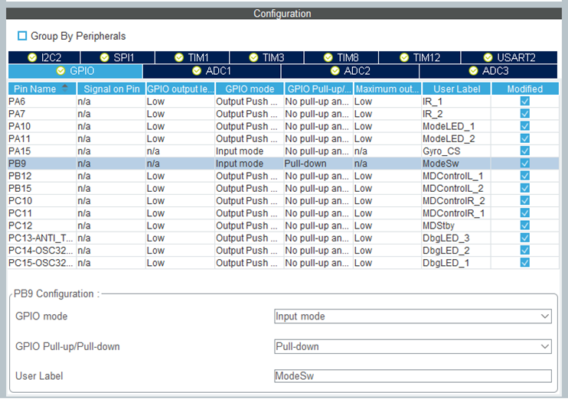Image resolution: width=568 pixels, height=402 pixels.
Task: Toggle Modified checkbox for PA7 row
Action: click(525, 114)
